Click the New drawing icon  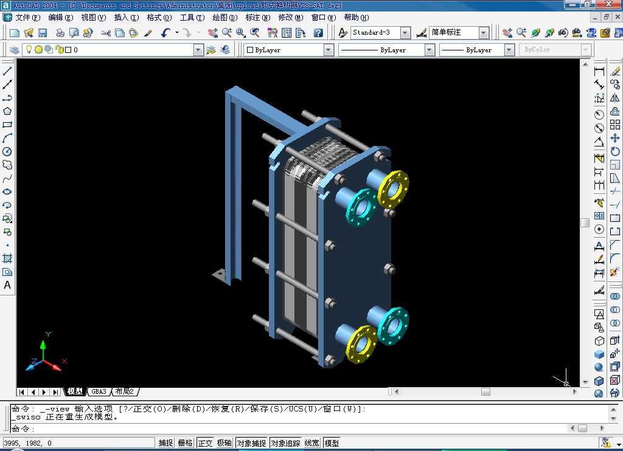pyautogui.click(x=15, y=33)
